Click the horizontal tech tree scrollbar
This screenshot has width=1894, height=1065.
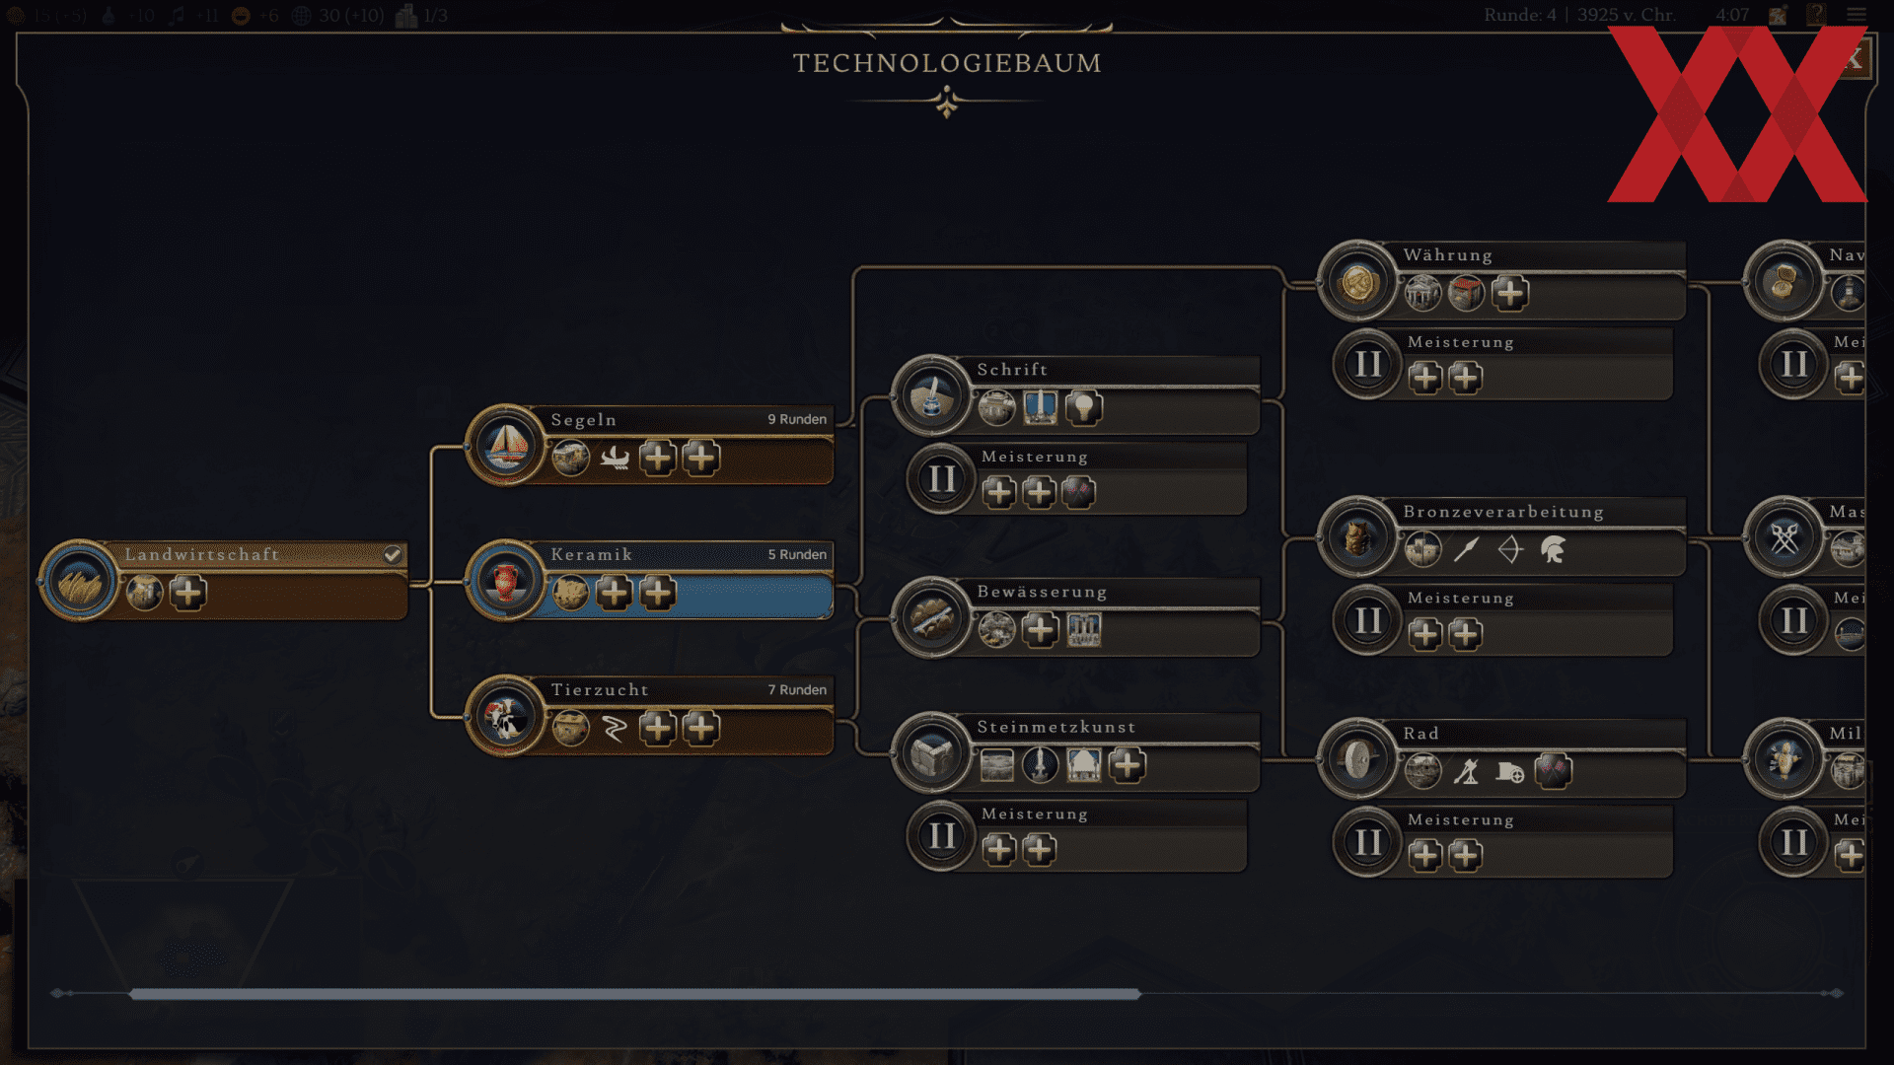[635, 994]
